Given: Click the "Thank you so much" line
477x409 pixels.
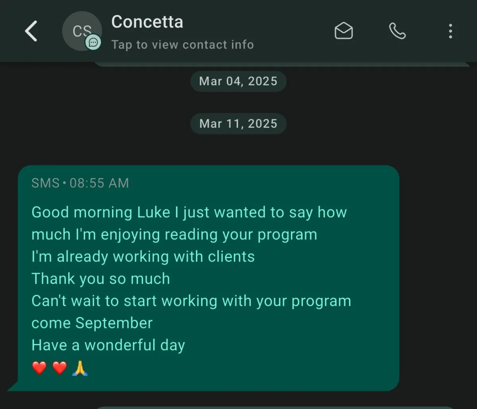Looking at the screenshot, I should pos(101,279).
